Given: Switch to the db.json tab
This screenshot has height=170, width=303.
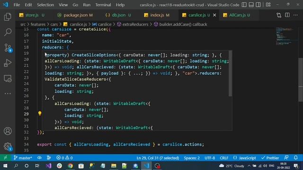Looking at the screenshot, I should [x=118, y=15].
